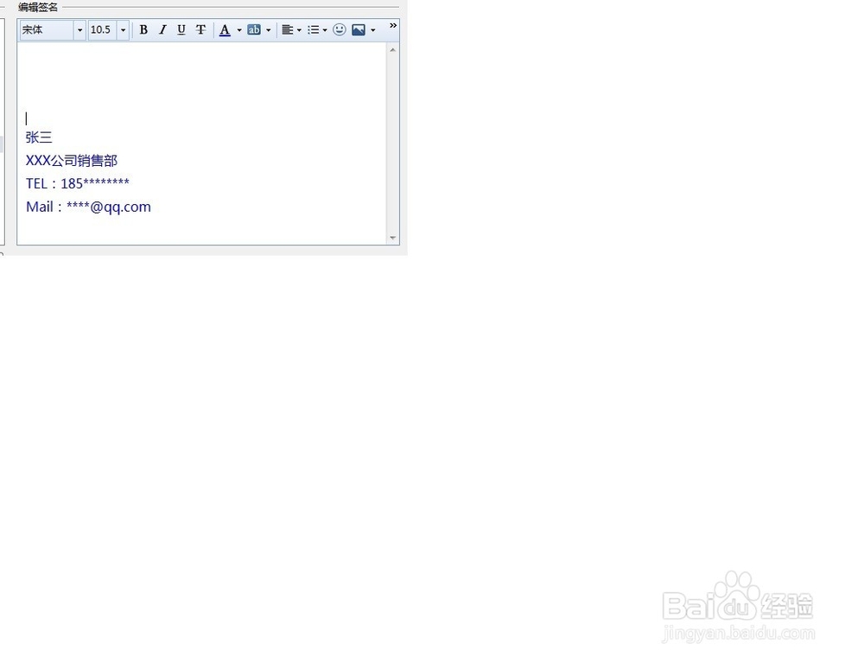Open insert image dropdown arrow
Viewport: 864px width, 663px height.
click(x=373, y=30)
